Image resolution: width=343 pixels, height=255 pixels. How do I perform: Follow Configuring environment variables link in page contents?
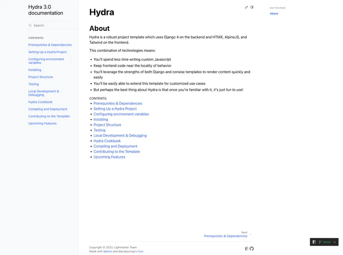[x=121, y=114]
